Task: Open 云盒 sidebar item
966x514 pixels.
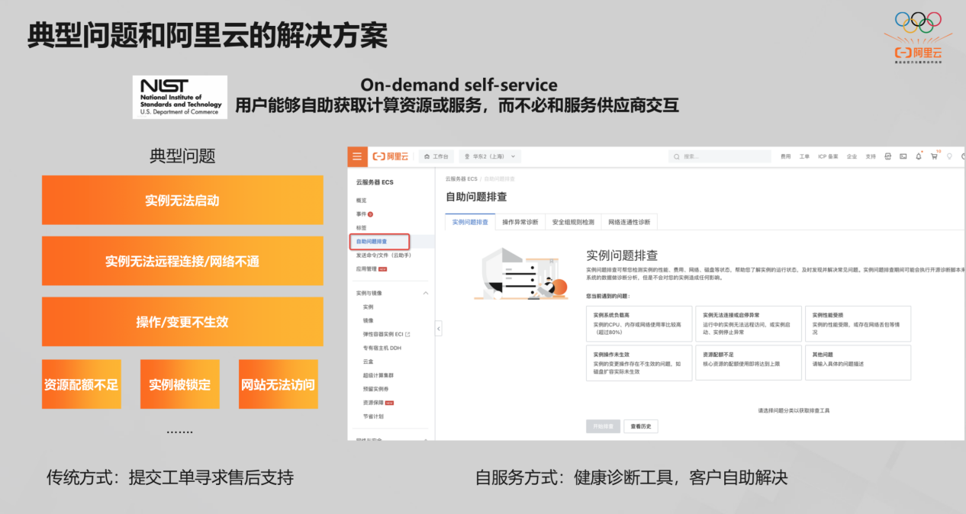Action: [x=369, y=361]
